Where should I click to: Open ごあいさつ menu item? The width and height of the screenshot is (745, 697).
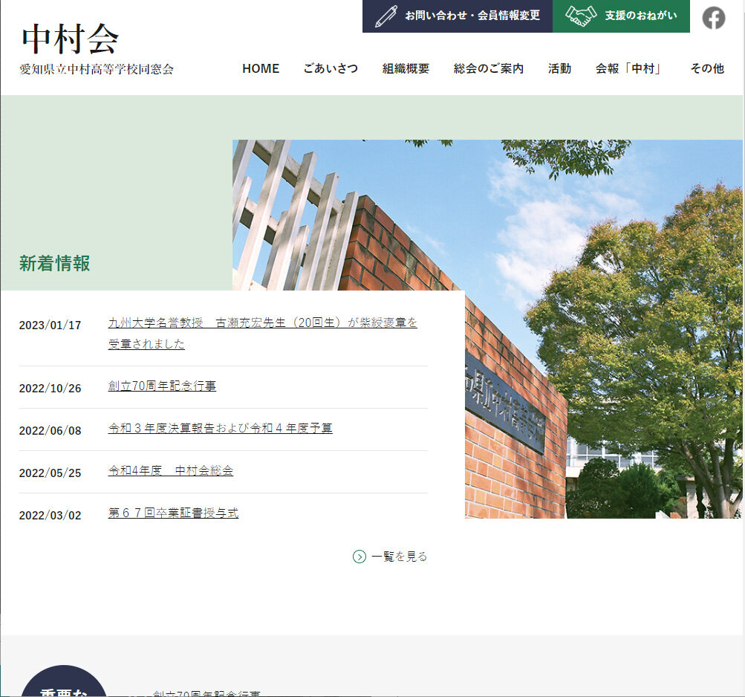tap(331, 68)
